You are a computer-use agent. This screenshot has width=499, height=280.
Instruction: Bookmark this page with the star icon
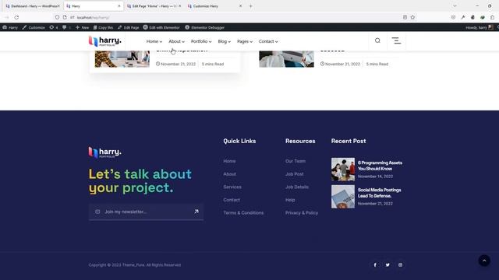tap(412, 17)
